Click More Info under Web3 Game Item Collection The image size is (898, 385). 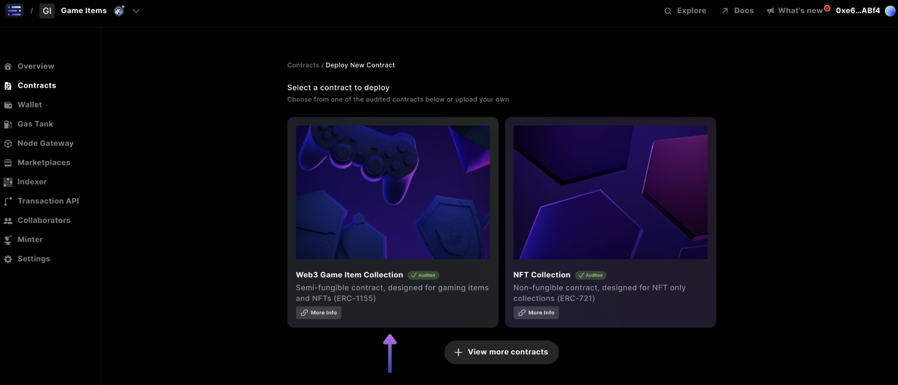click(x=319, y=312)
